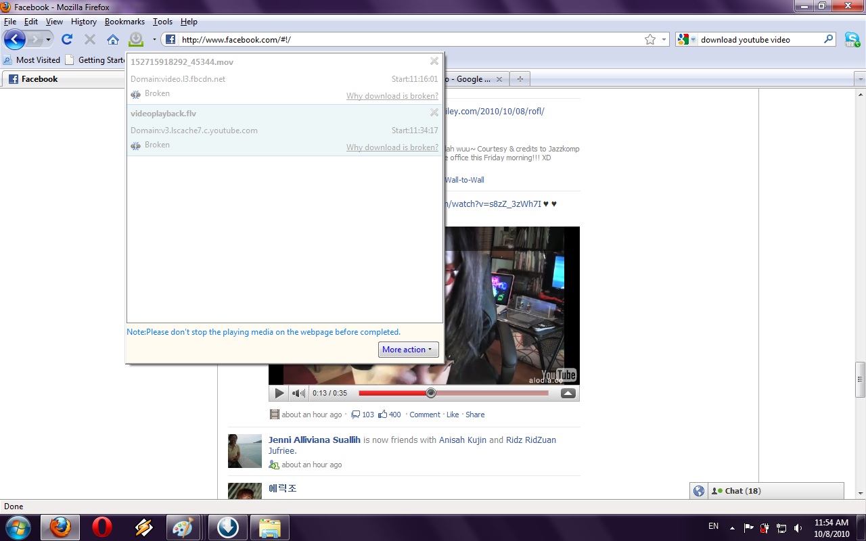Open the Tools menu
This screenshot has width=866, height=541.
pyautogui.click(x=162, y=22)
